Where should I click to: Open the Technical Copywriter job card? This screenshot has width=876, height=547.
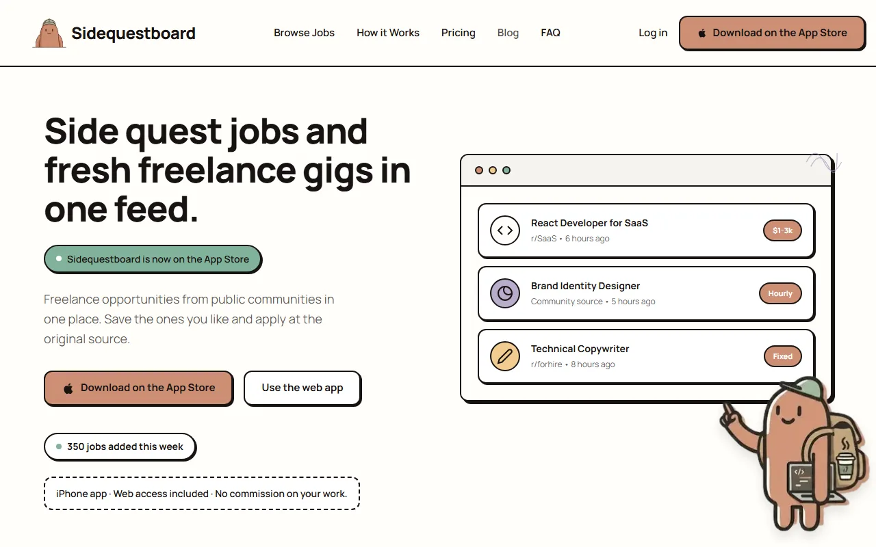[646, 356]
